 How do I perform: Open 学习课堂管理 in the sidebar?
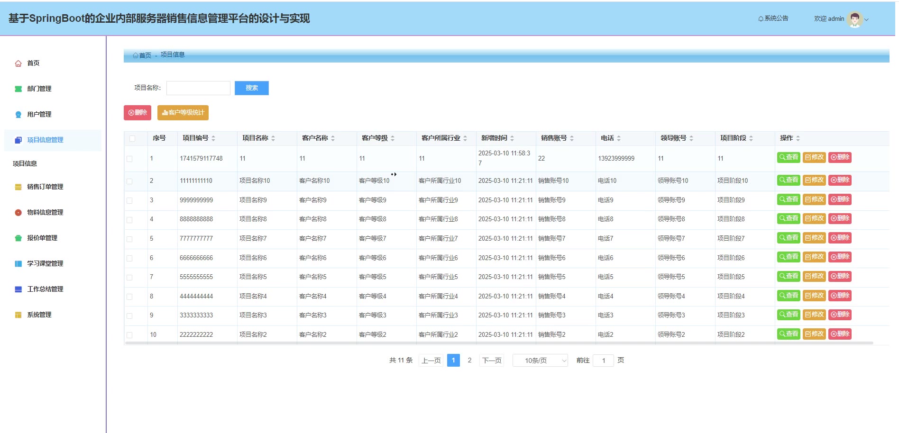pyautogui.click(x=45, y=263)
